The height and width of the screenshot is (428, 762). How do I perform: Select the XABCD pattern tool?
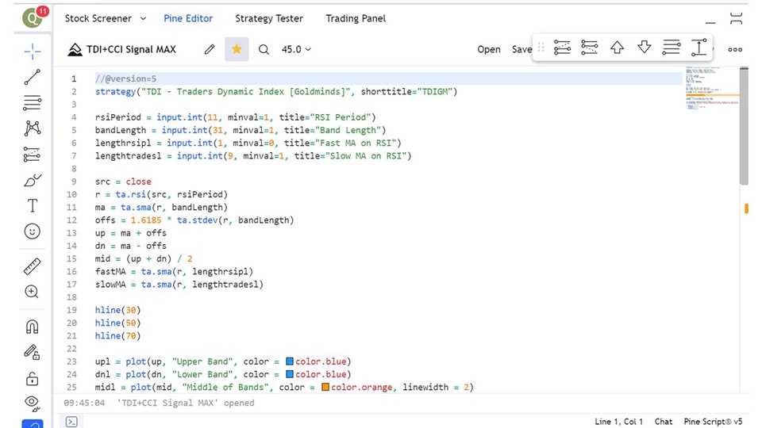point(33,128)
